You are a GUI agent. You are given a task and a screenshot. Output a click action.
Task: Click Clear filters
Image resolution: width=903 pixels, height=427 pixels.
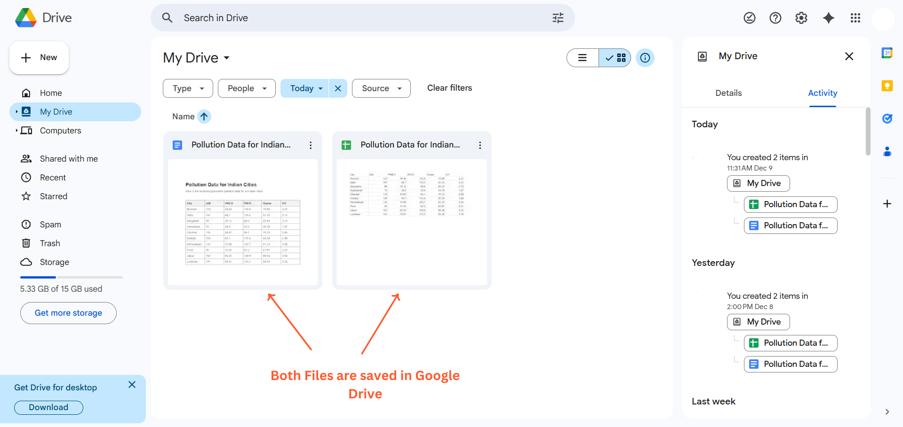tap(449, 88)
